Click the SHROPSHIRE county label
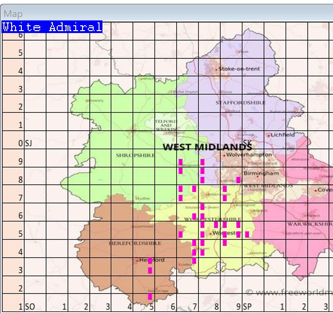 [135, 156]
